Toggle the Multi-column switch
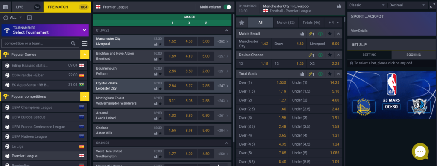Screen dimensions: 437x166 tap(227, 7)
